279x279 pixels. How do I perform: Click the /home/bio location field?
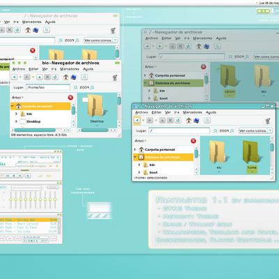(x=48, y=87)
